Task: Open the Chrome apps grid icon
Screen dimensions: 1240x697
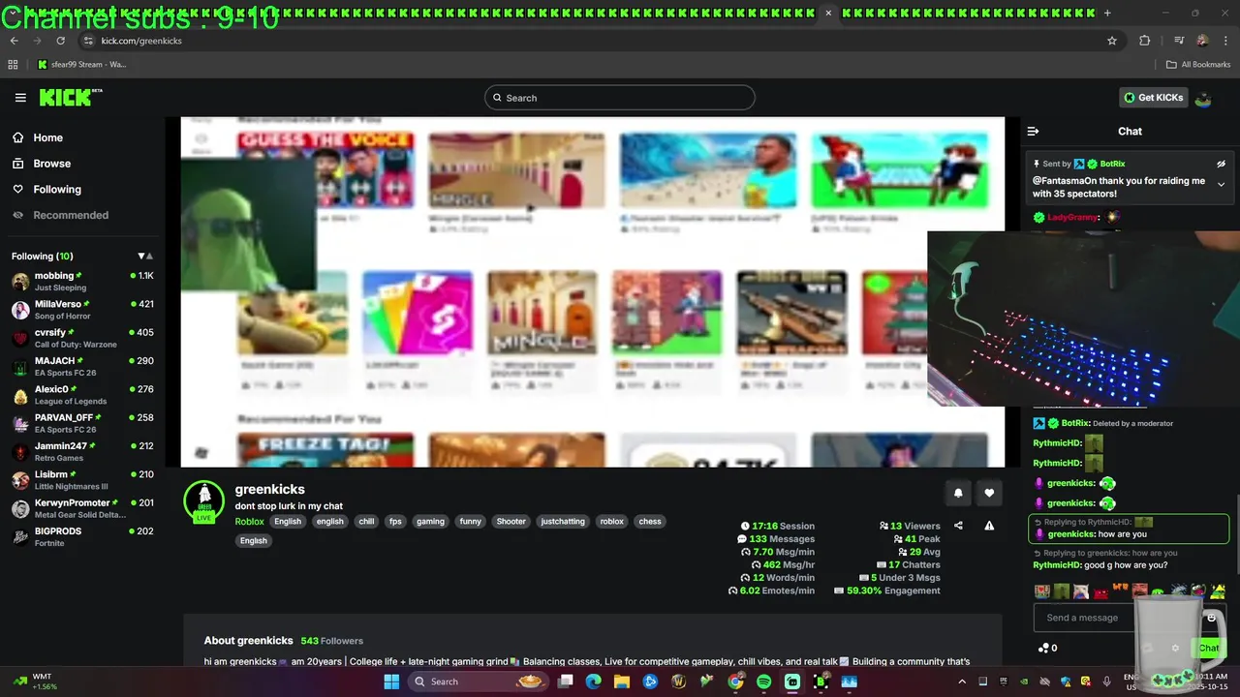Action: click(x=13, y=65)
